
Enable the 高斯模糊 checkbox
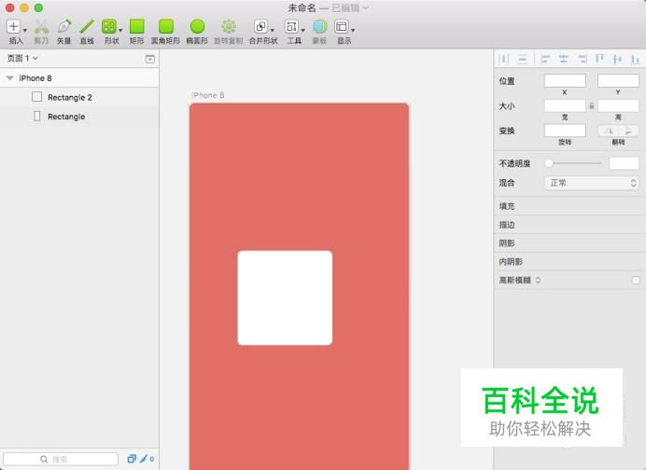[x=636, y=281]
